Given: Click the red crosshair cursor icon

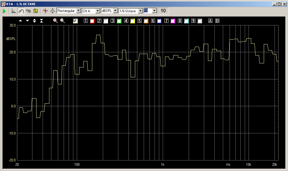Looking at the screenshot, I should [x=45, y=11].
